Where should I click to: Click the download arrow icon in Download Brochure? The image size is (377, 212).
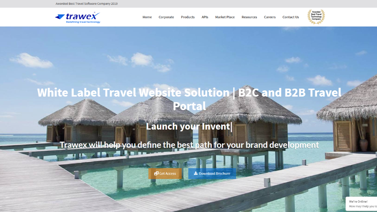point(196,173)
